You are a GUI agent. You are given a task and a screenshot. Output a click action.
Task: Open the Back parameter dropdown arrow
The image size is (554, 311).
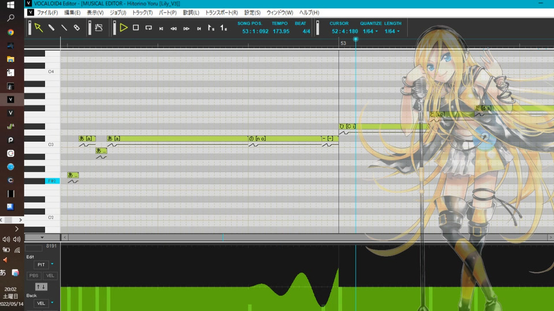point(53,303)
